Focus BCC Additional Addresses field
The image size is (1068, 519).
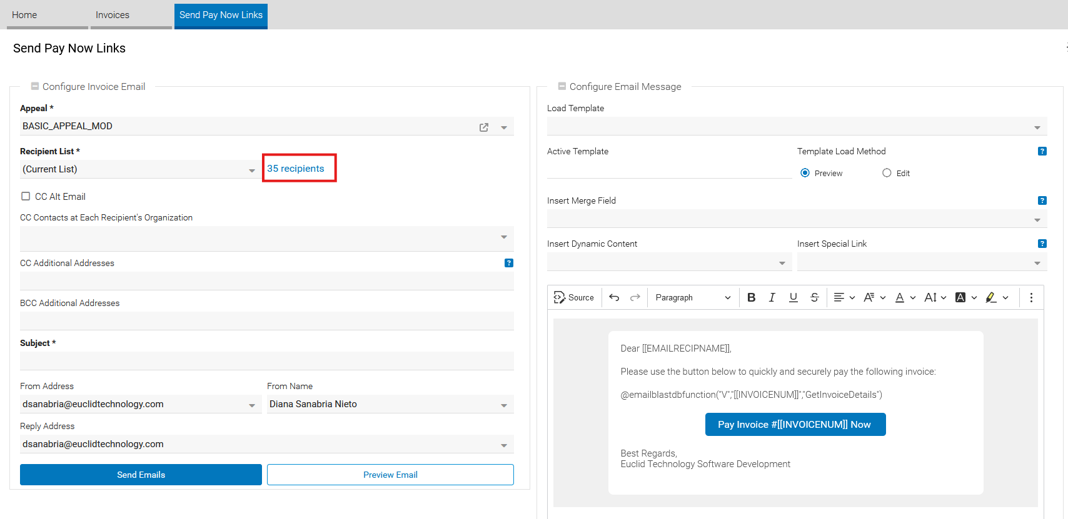click(267, 321)
